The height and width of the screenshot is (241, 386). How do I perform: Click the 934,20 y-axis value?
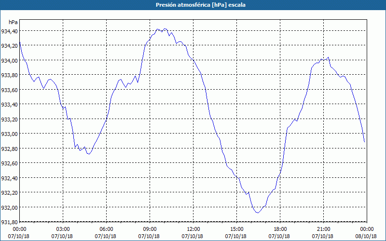[x=9, y=46]
